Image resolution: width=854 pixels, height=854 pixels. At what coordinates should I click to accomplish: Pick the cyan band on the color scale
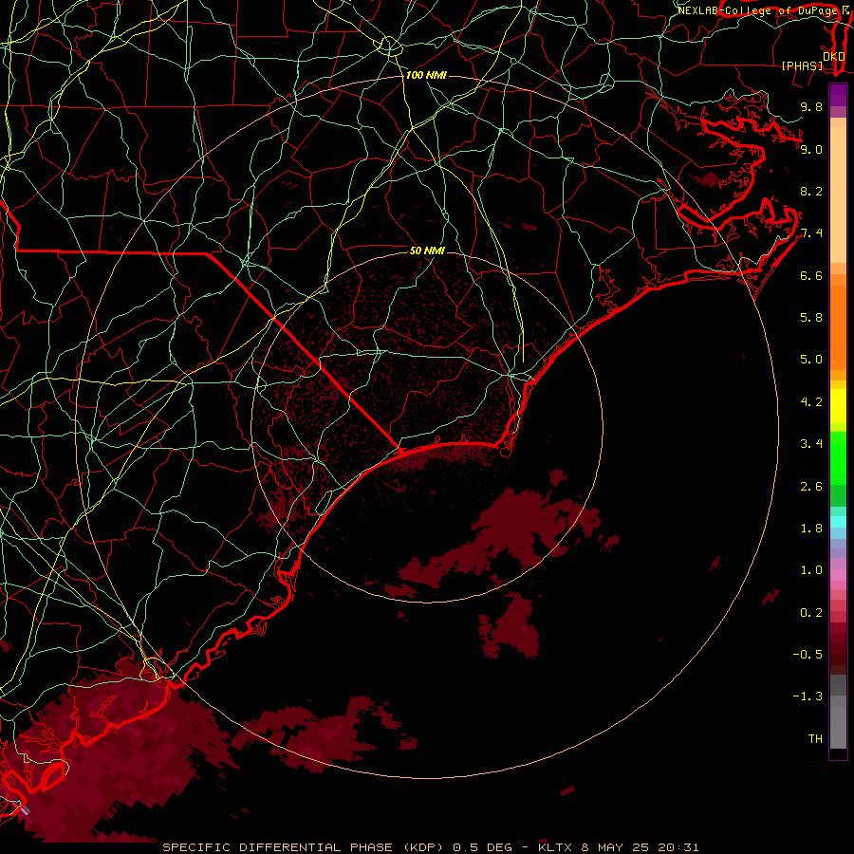pos(838,522)
